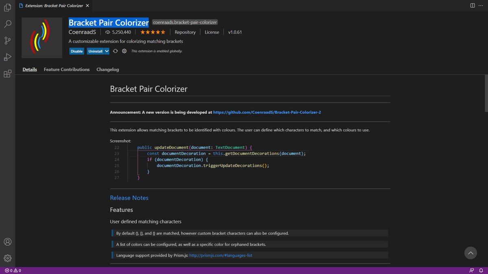Viewport: 488px width, 274px height.
Task: Click the feedback icon in status bar
Action: pos(472,270)
